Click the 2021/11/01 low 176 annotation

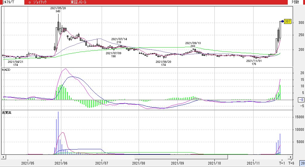[254, 63]
